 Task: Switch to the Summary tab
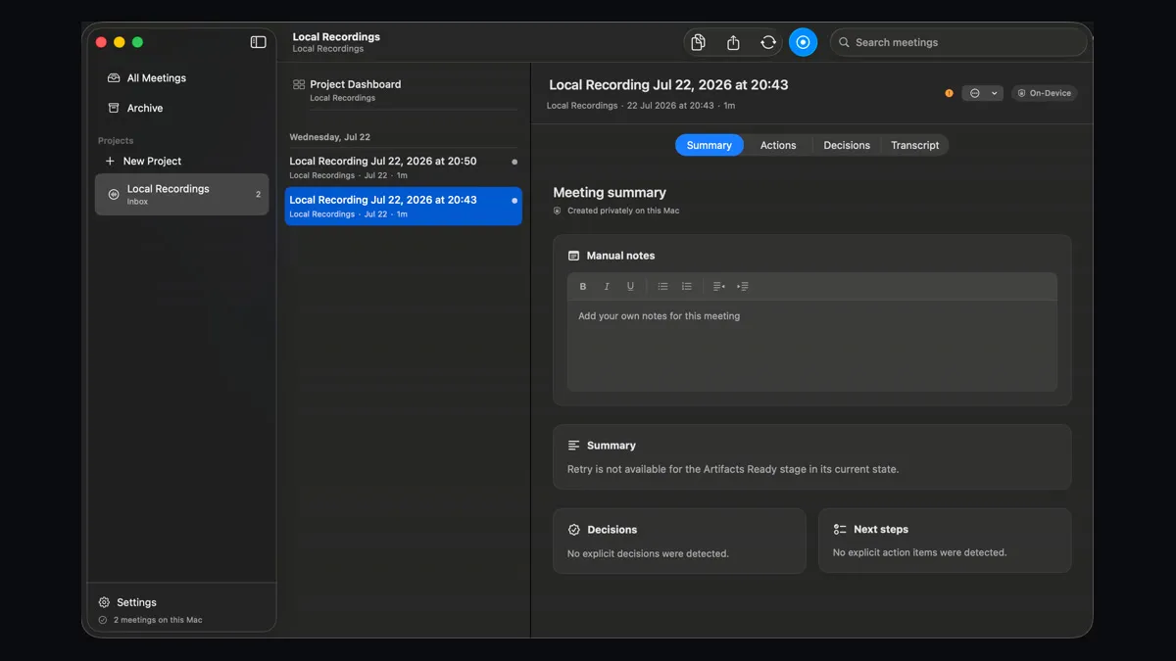[x=710, y=145]
